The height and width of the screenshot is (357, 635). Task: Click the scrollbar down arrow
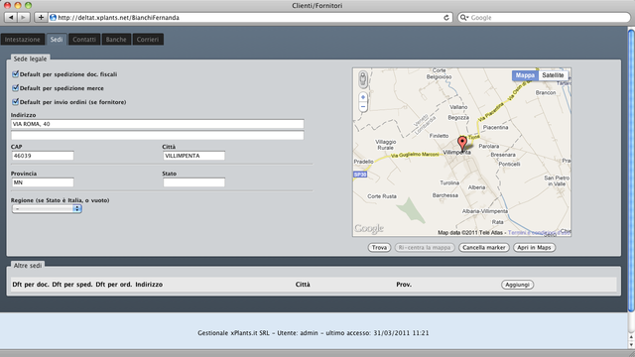point(631,345)
